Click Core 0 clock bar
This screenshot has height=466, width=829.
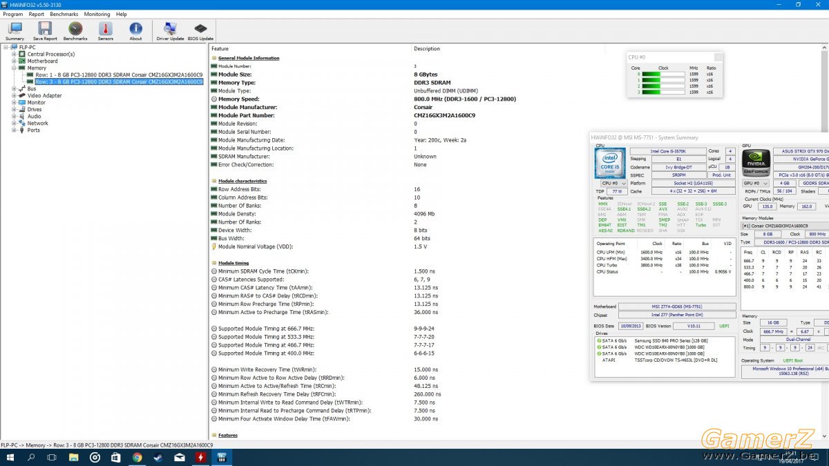(x=663, y=73)
